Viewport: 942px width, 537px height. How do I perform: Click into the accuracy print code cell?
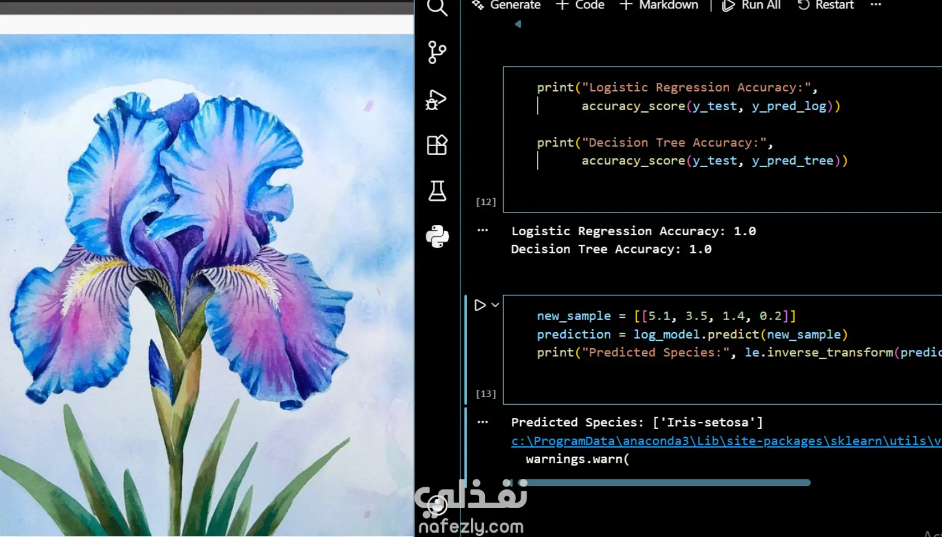723,140
